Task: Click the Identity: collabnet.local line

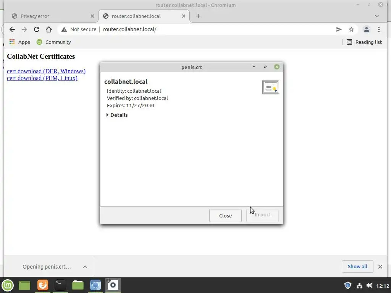Action: 134,91
